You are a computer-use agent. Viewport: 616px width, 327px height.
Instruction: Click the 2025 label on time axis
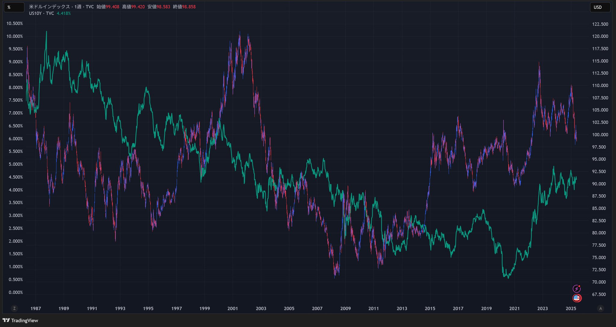pos(571,308)
